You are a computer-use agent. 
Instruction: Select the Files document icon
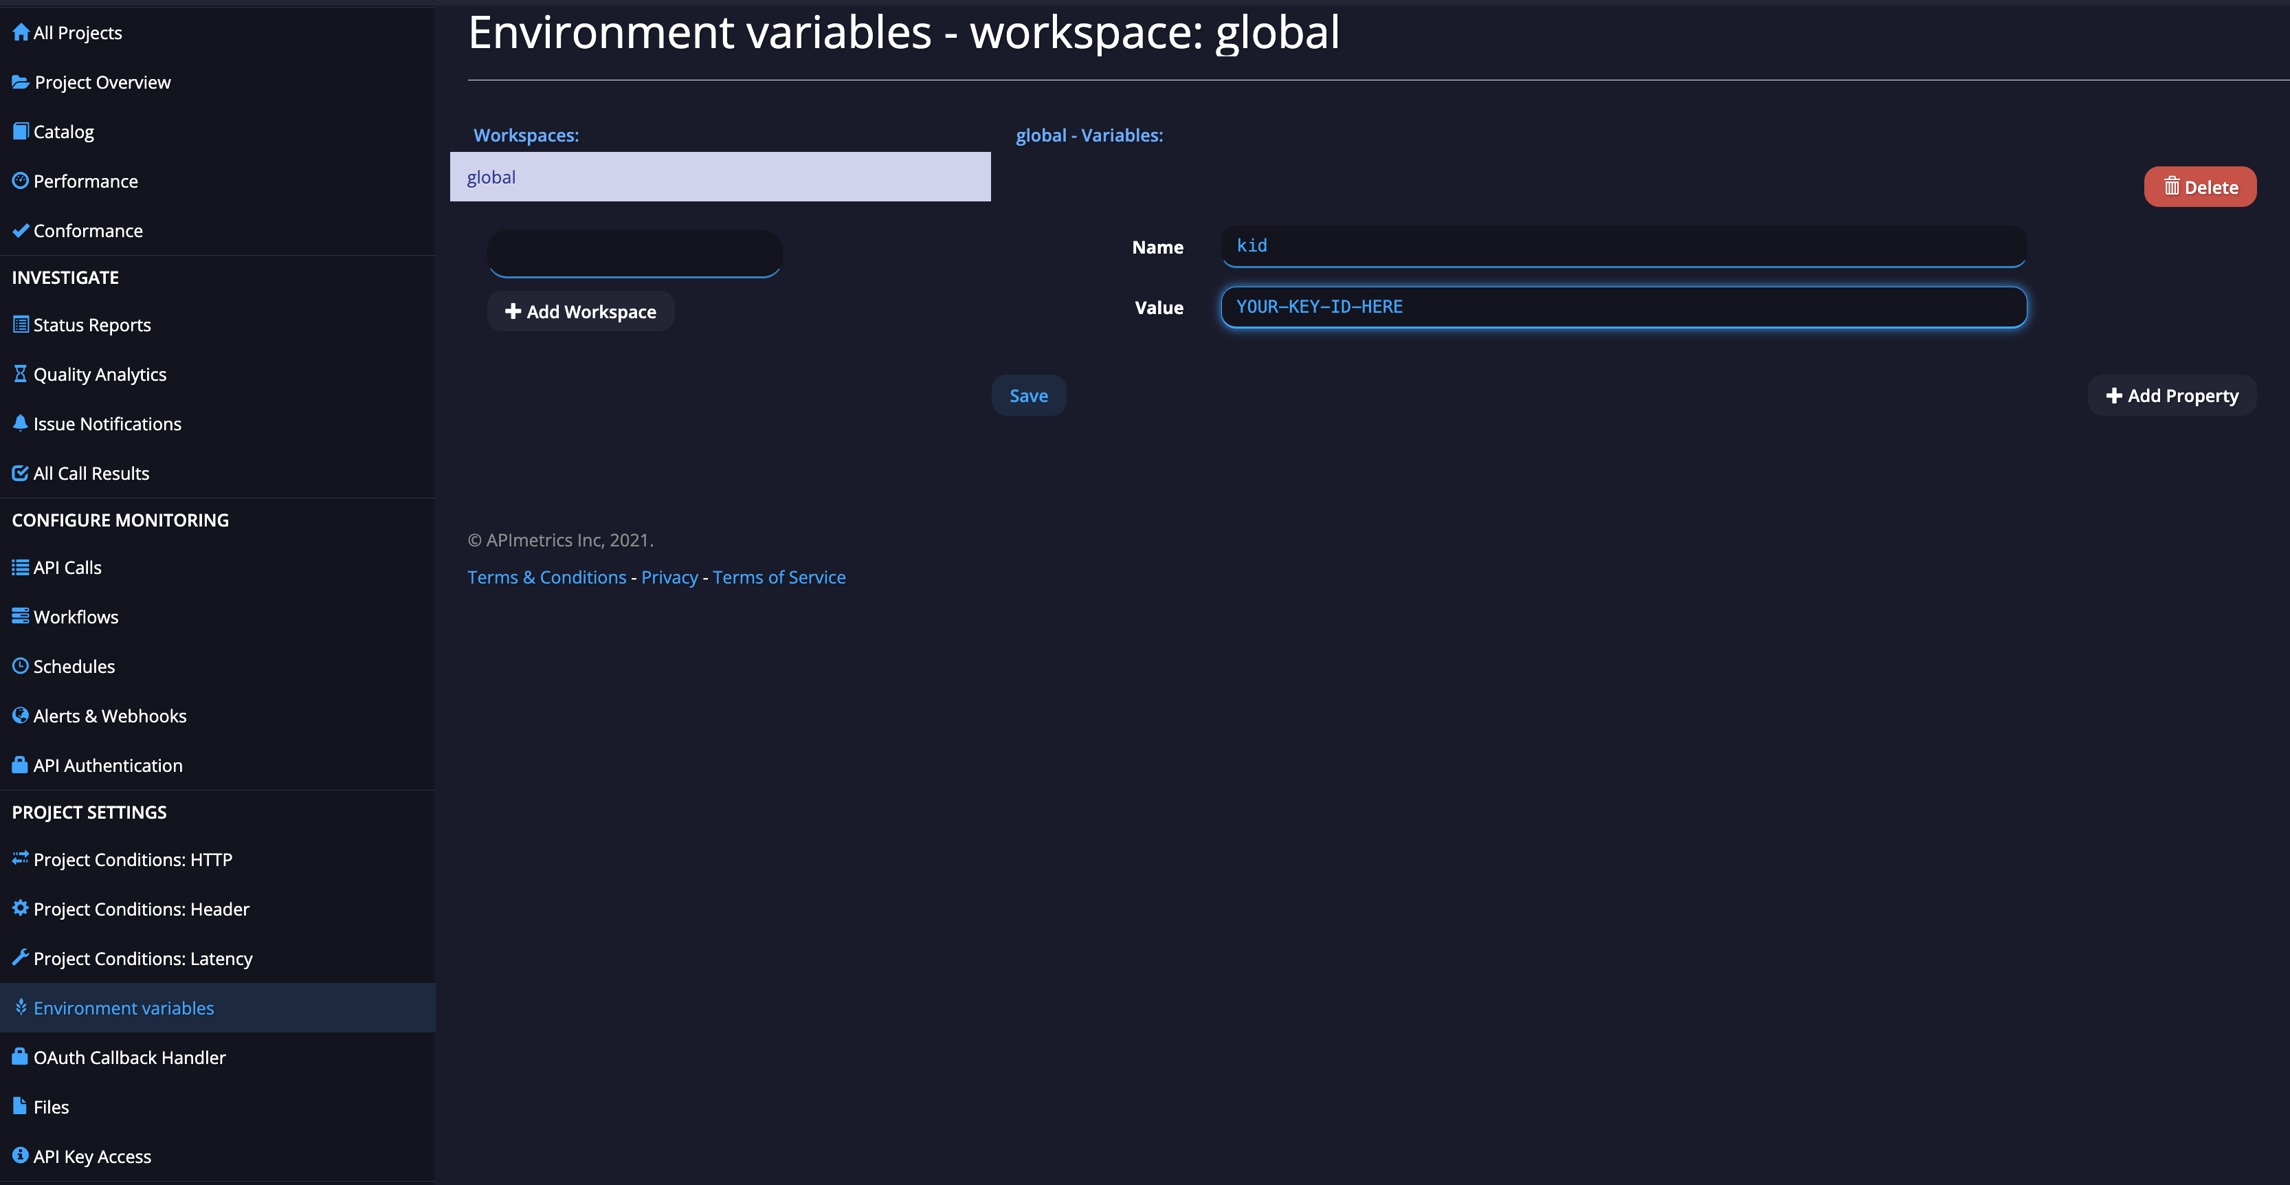pyautogui.click(x=19, y=1106)
